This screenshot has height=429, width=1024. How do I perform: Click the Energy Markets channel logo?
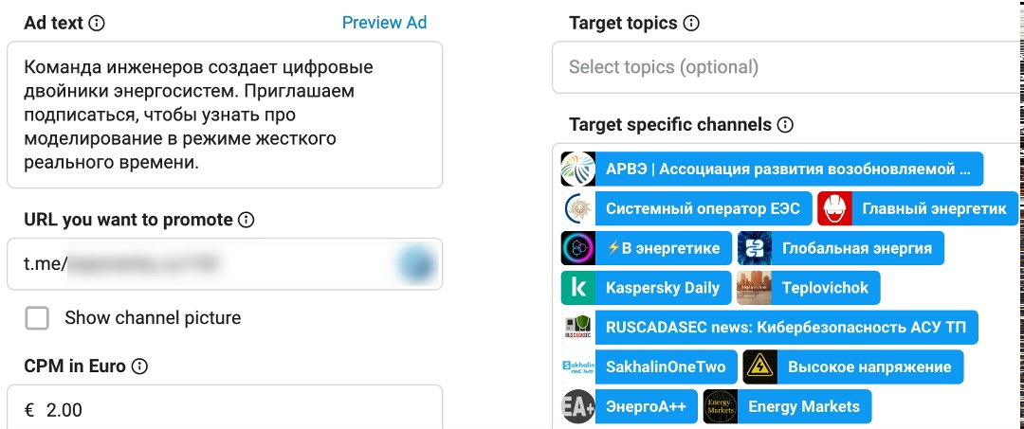720,407
